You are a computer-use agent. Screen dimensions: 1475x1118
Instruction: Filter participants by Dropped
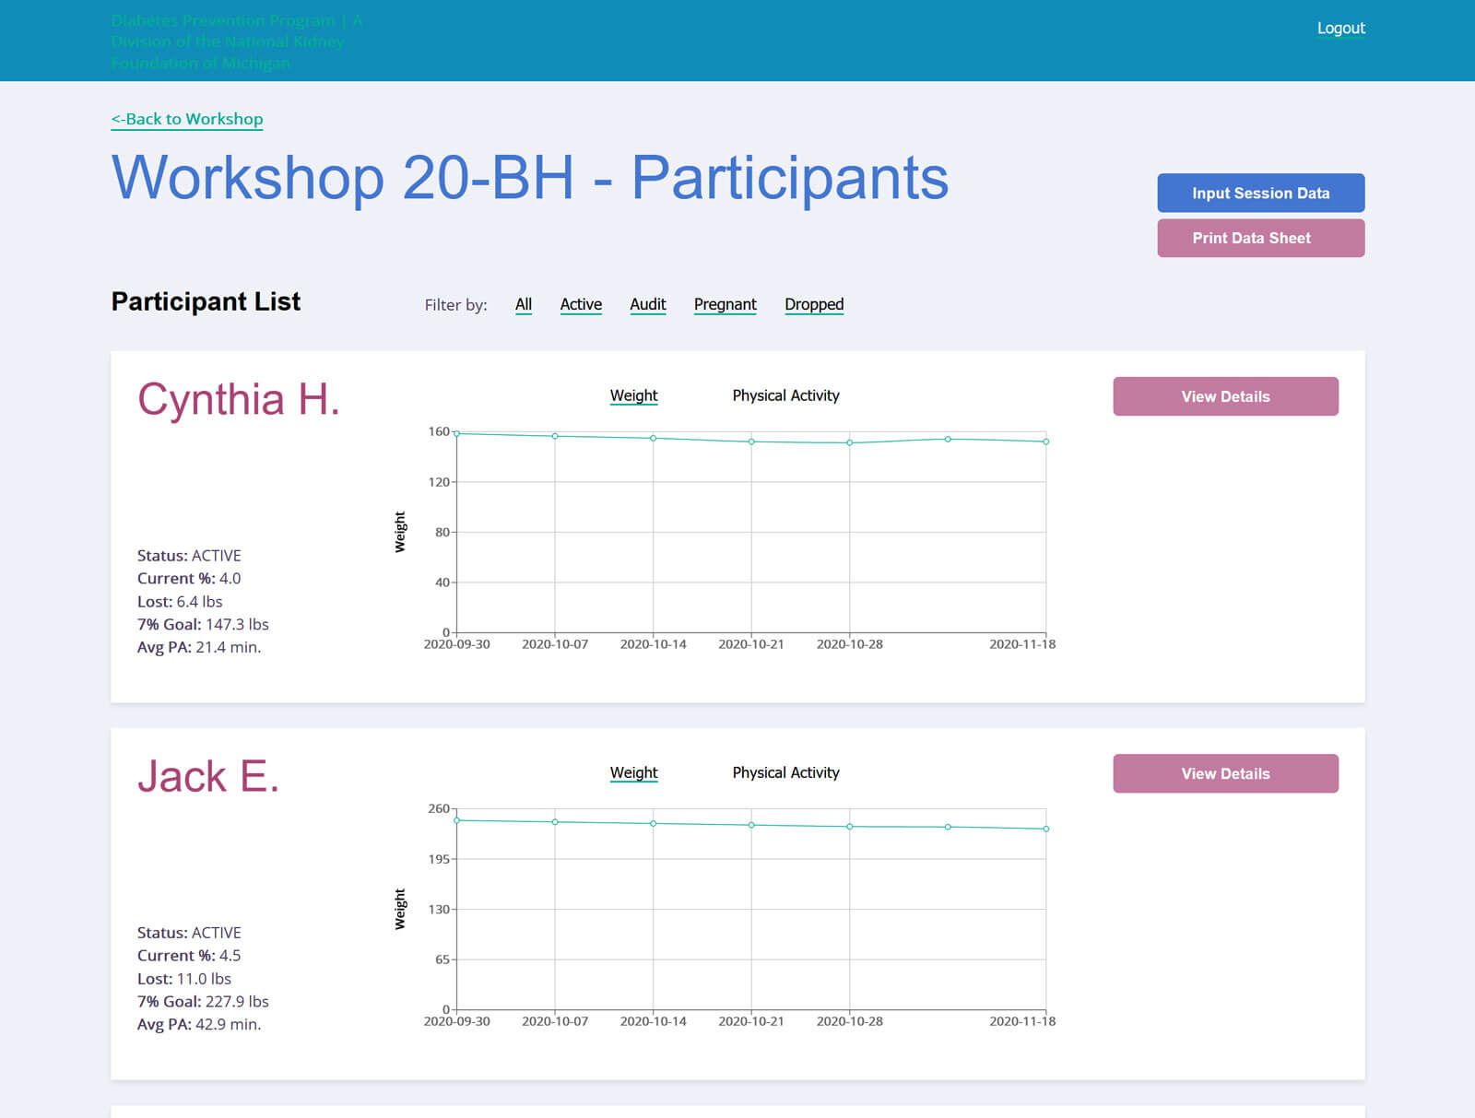pos(814,304)
